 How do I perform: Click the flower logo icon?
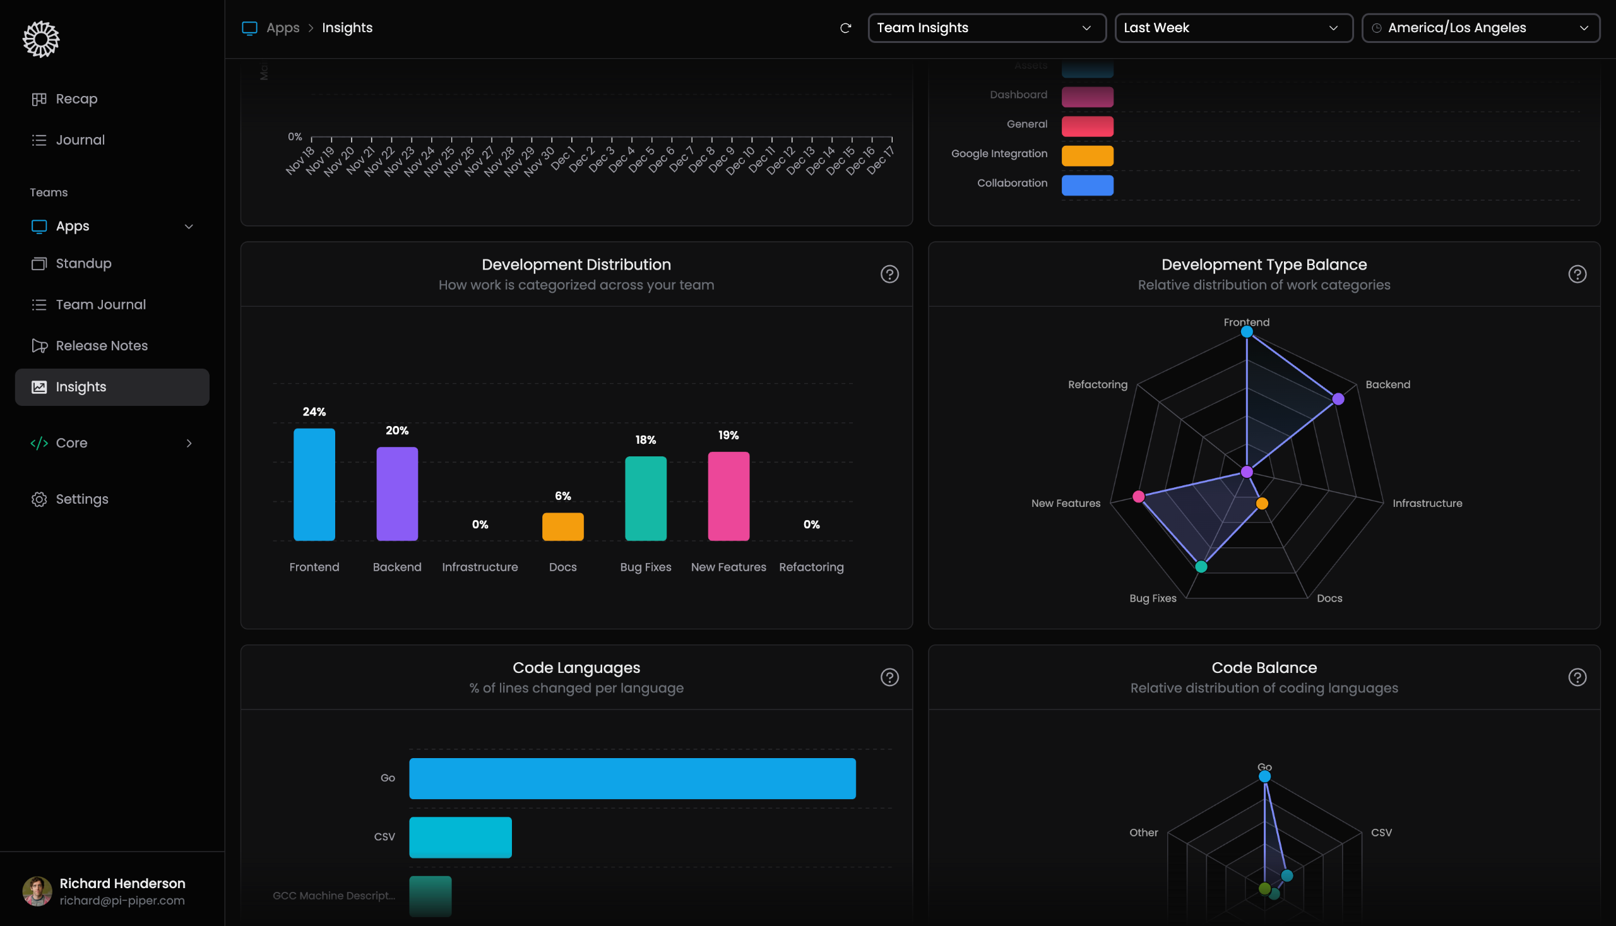41,39
